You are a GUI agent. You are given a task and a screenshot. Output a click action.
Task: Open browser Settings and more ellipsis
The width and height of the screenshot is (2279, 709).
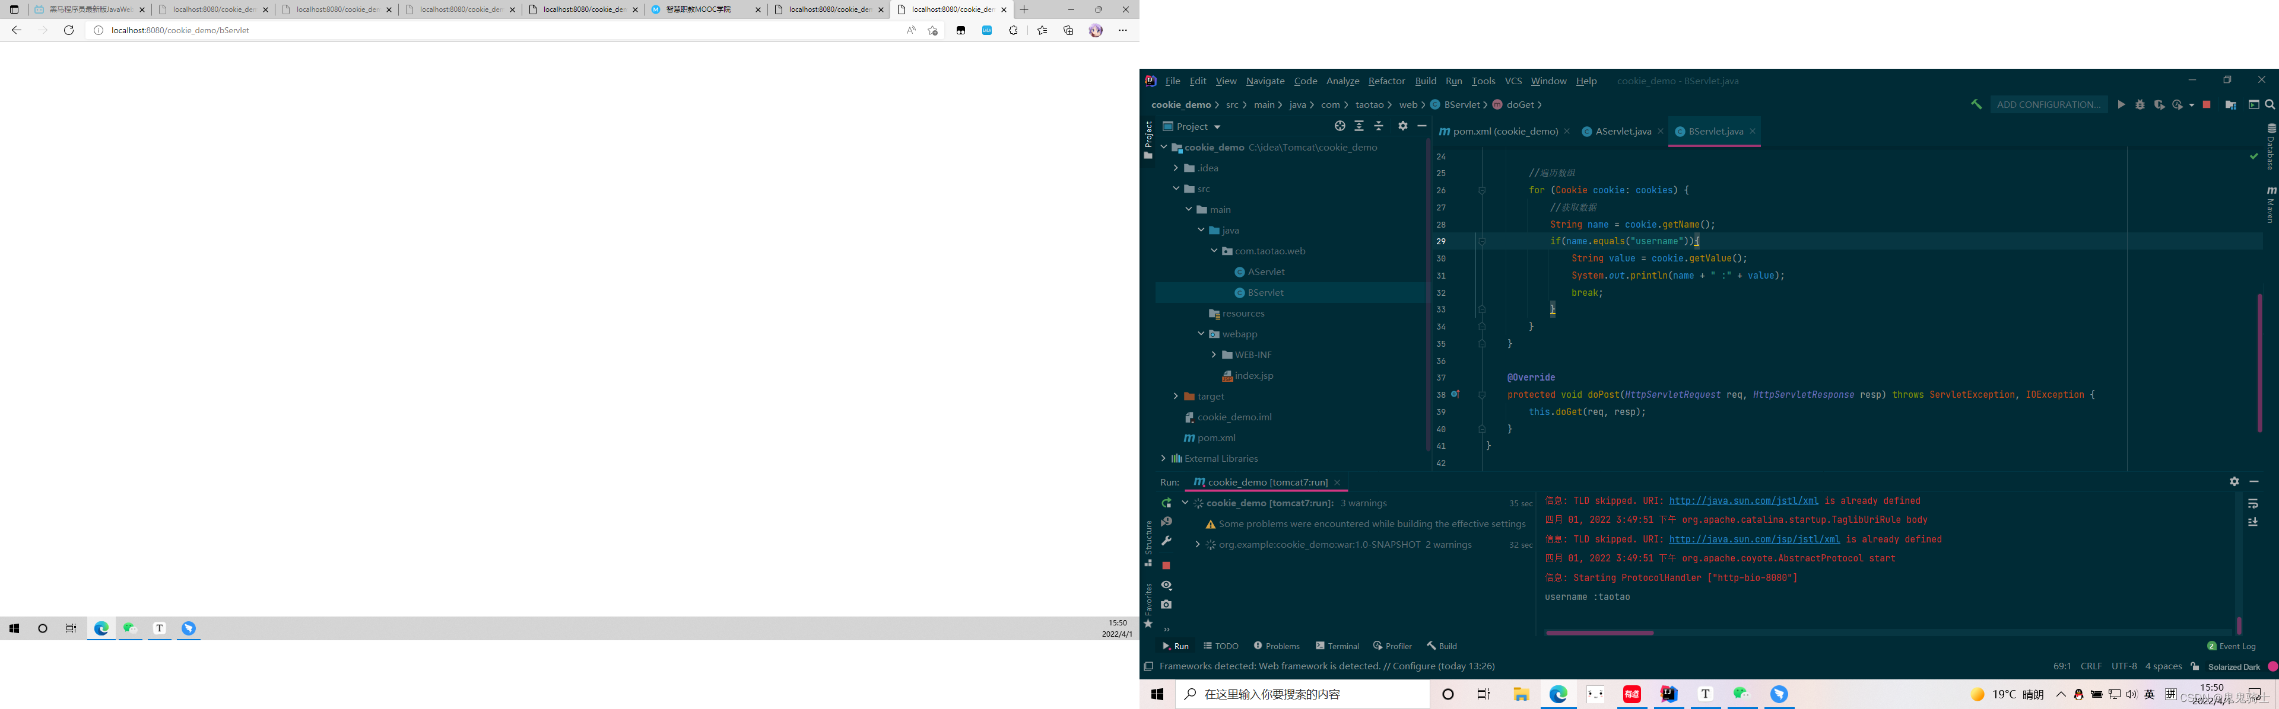click(1123, 30)
